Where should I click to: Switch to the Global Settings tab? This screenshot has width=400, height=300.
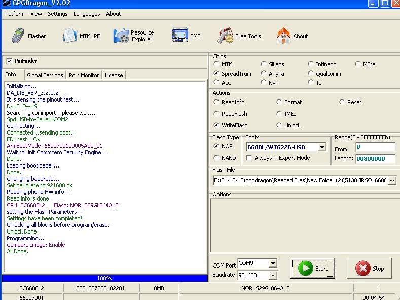point(45,75)
